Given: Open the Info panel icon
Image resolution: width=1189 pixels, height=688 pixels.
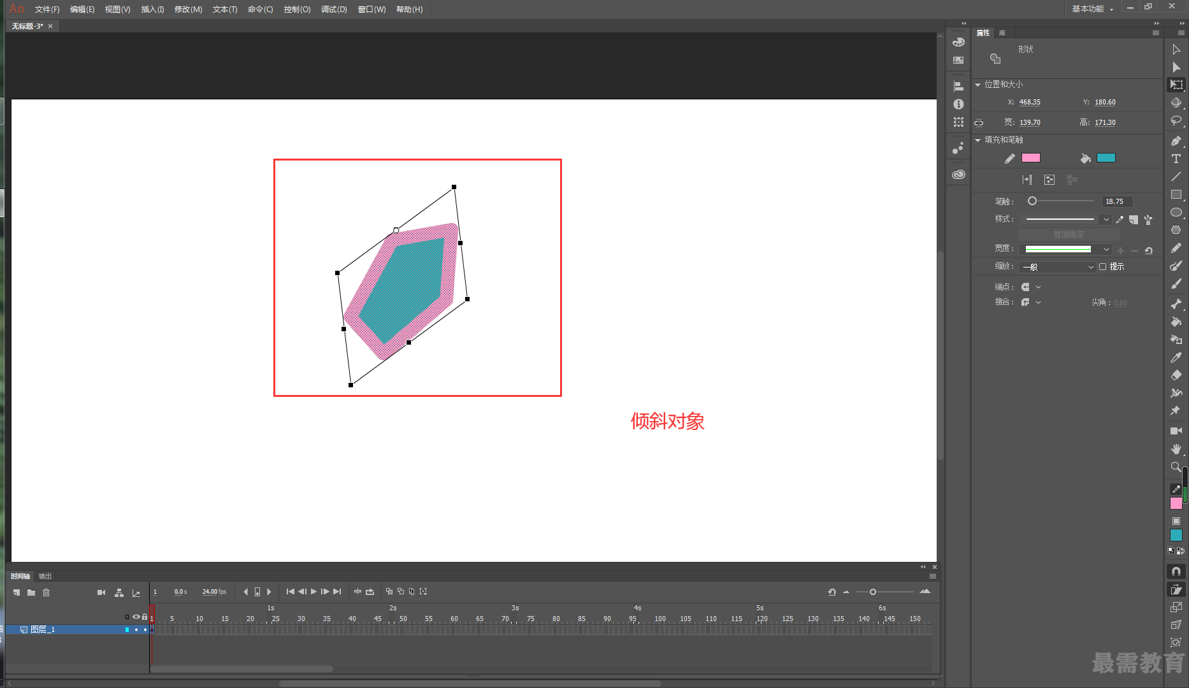Looking at the screenshot, I should pos(958,104).
